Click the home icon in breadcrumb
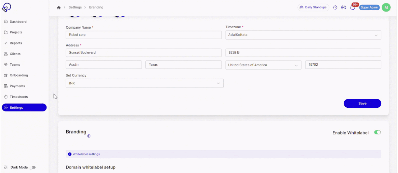 (59, 7)
